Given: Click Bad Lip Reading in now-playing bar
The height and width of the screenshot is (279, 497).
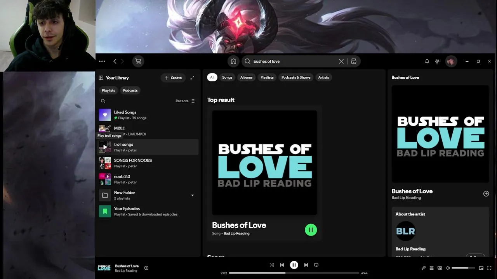Looking at the screenshot, I should coord(126,271).
